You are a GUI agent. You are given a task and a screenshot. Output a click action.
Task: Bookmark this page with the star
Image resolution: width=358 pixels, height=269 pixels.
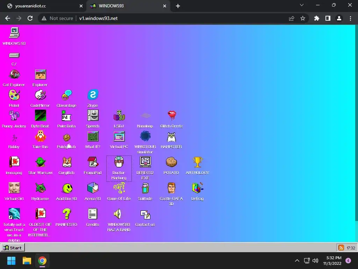[x=302, y=18]
